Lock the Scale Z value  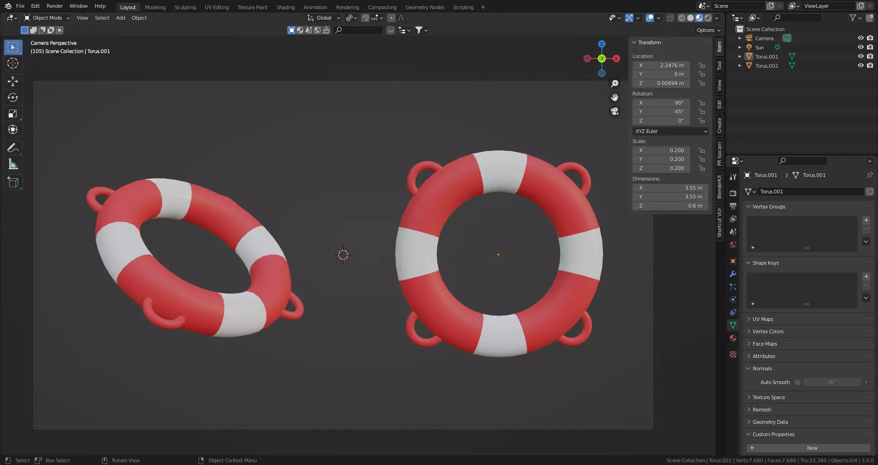coord(701,168)
